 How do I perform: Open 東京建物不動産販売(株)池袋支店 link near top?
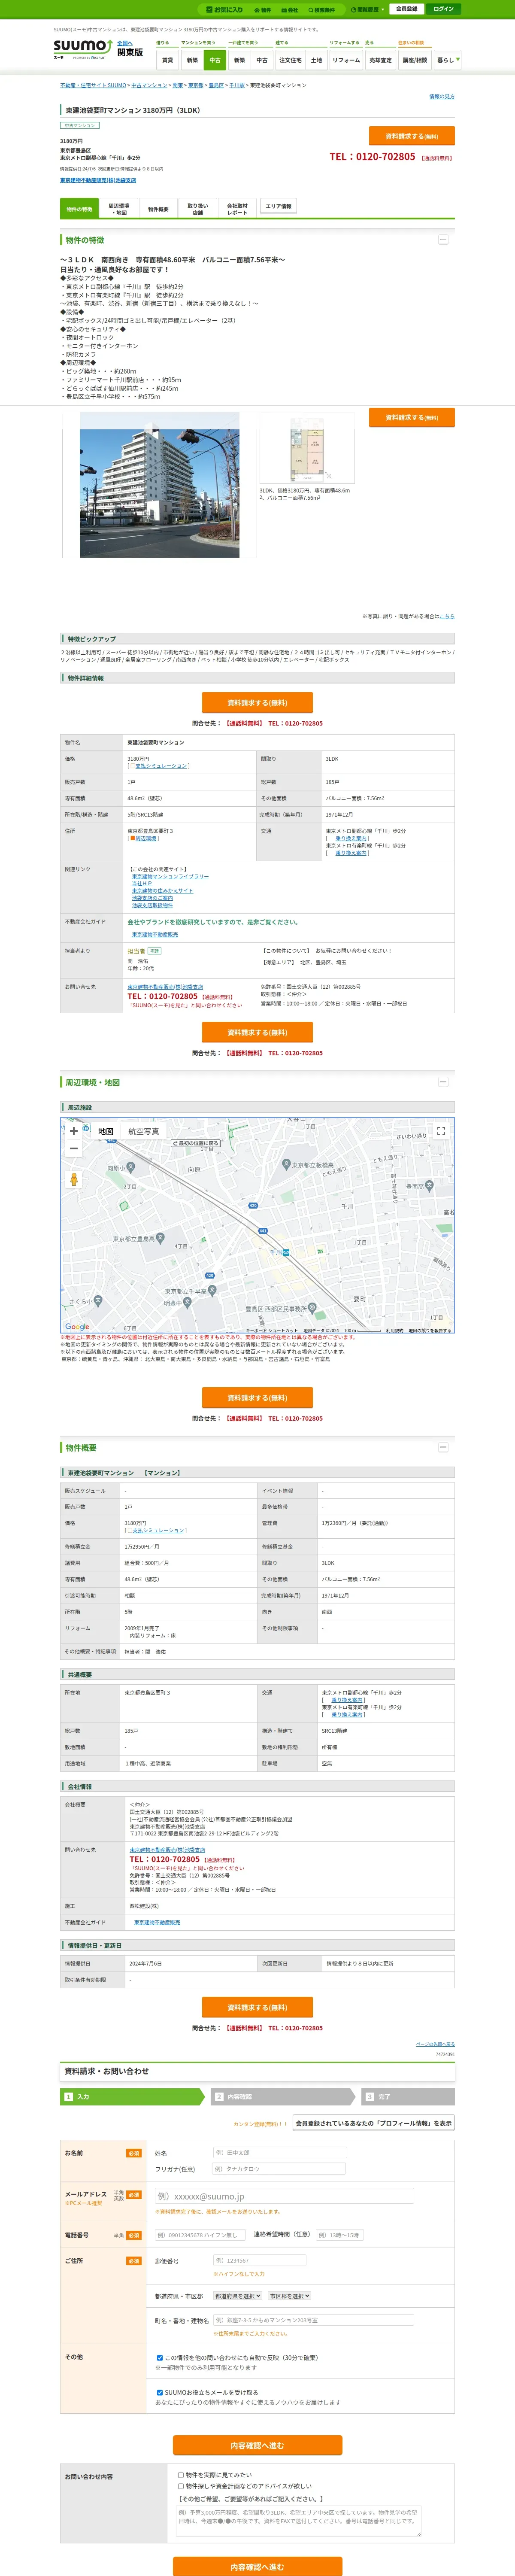pos(98,180)
